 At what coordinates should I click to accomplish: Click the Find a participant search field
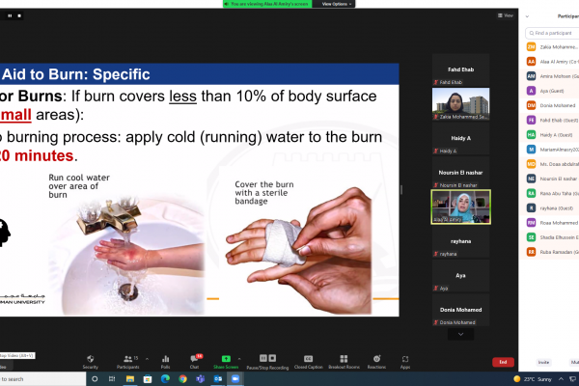coord(552,32)
